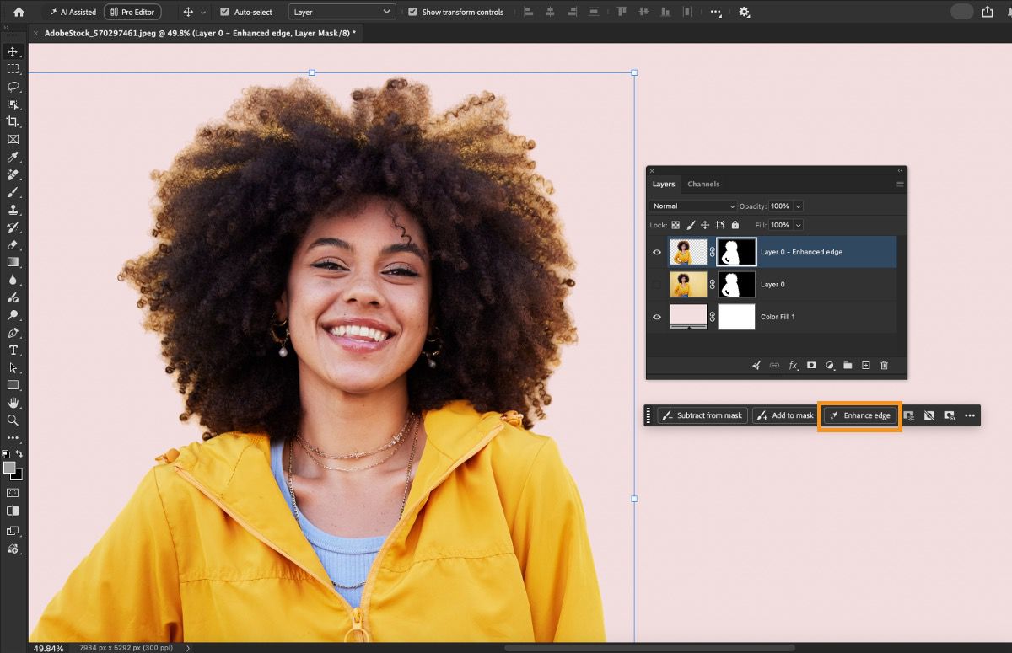This screenshot has width=1012, height=653.
Task: Select the Frame tool
Action: click(13, 140)
